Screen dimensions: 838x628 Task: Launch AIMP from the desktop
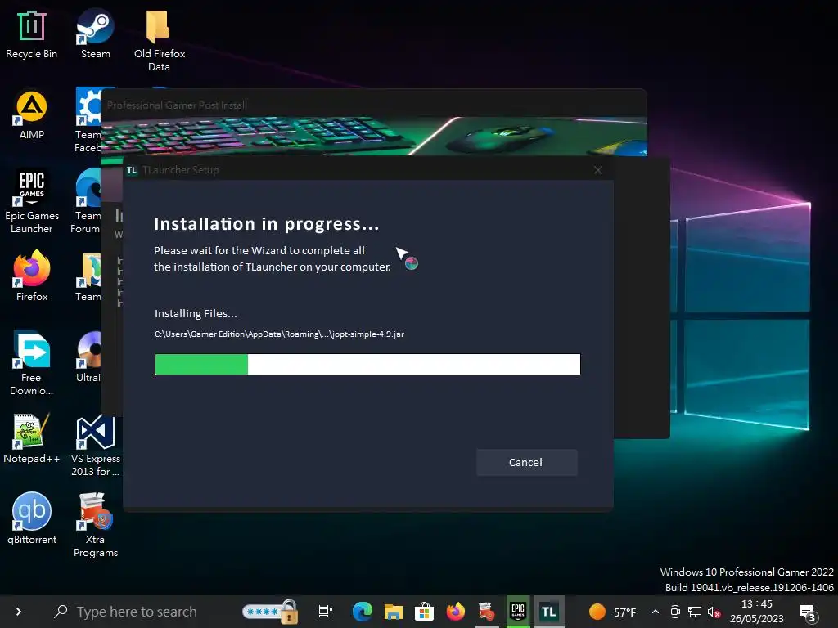tap(32, 115)
